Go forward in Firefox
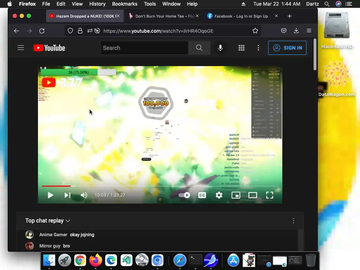Image resolution: width=360 pixels, height=270 pixels. (29, 31)
